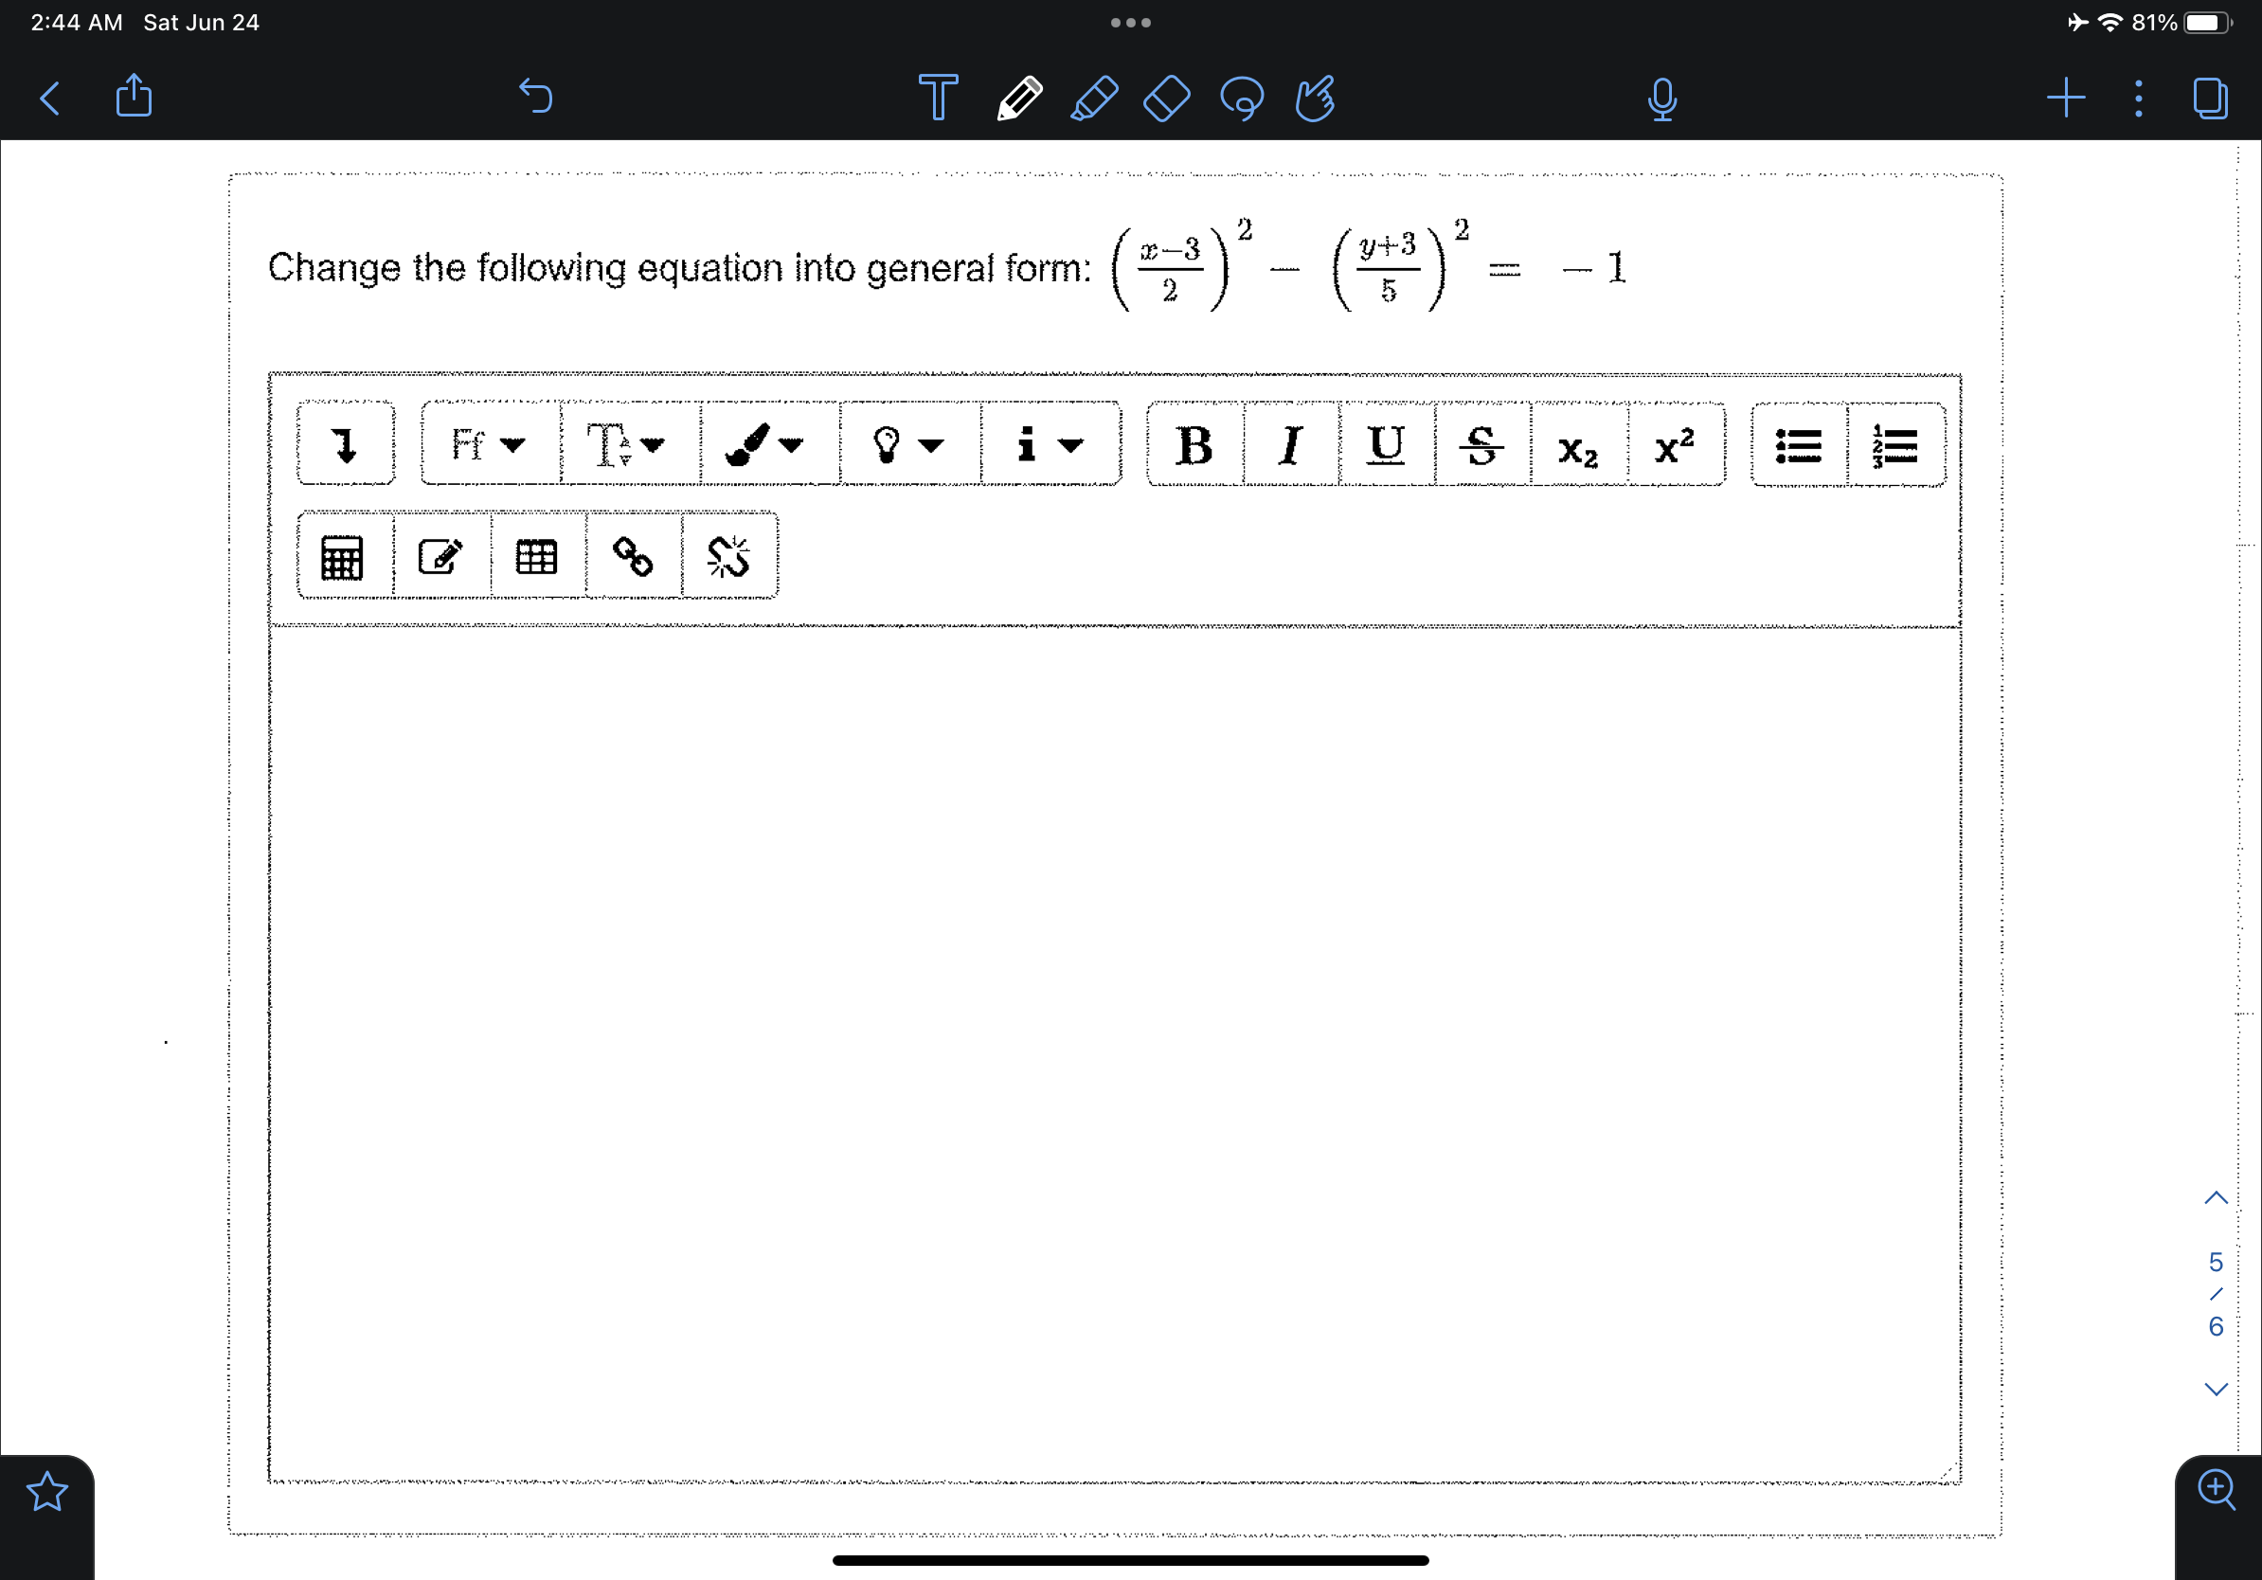The width and height of the screenshot is (2262, 1580).
Task: Select the Lasso selection tool
Action: point(1243,99)
